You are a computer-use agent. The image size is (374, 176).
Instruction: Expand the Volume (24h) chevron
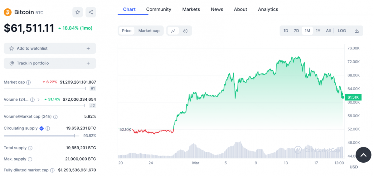click(x=38, y=100)
